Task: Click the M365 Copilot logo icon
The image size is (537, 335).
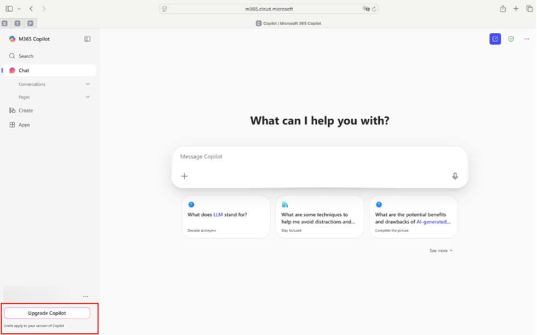Action: pos(12,39)
